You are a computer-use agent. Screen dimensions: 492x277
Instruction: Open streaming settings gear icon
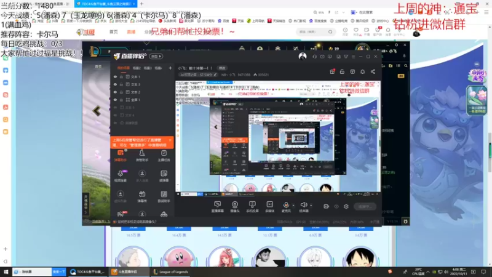point(346,206)
